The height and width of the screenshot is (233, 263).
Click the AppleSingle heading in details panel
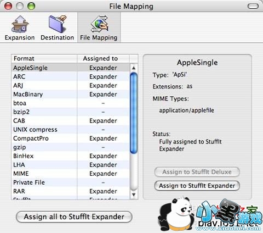(x=197, y=63)
